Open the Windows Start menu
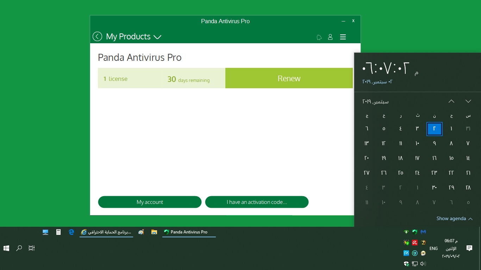Screen dimensions: 481x270 click(6, 248)
